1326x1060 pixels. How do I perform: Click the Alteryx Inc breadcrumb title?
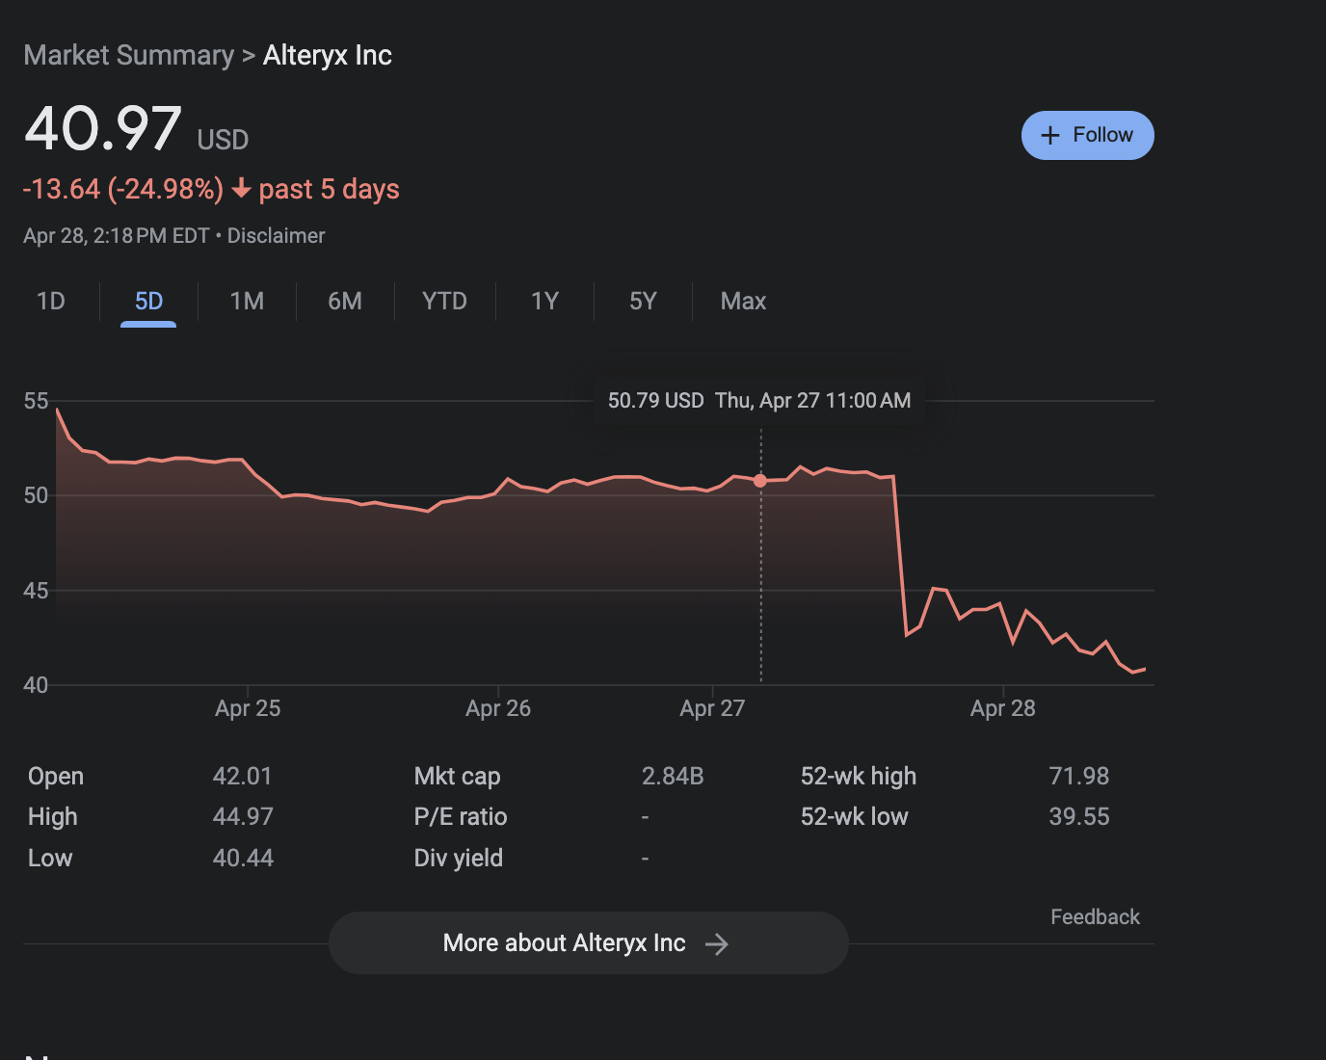(x=328, y=55)
